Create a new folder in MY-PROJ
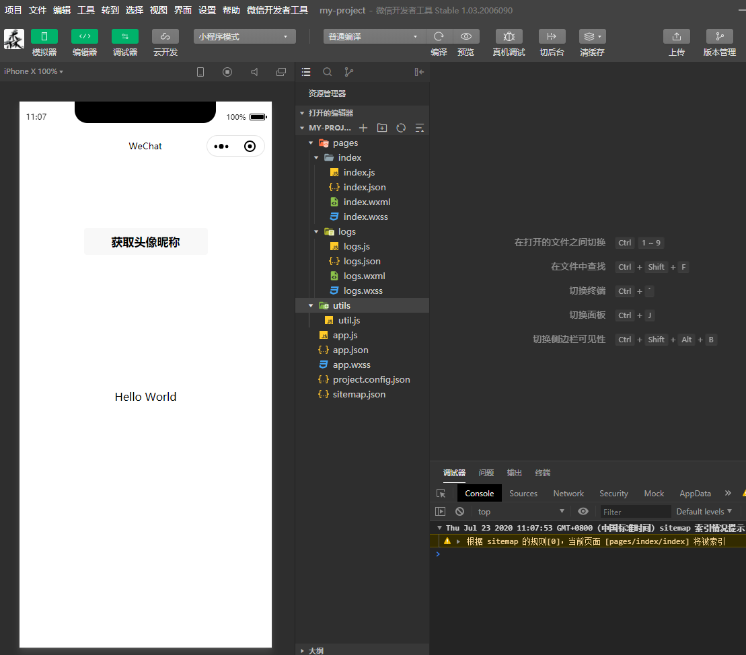 click(382, 128)
